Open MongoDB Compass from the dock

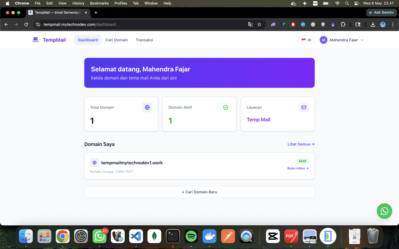(x=154, y=236)
